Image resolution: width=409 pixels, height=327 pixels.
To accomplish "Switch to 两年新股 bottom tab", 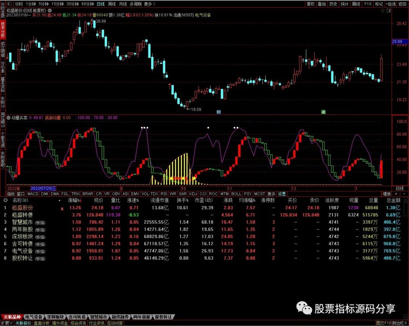I will point(142,317).
